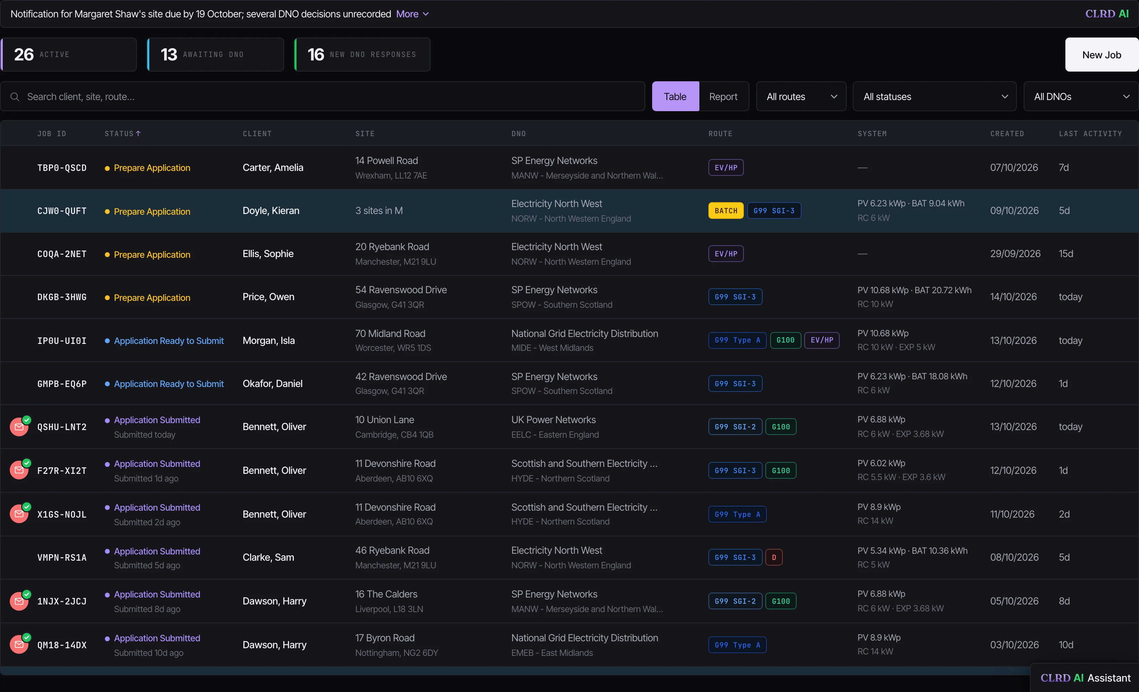Click site 17 Byron Road
1139x692 pixels.
coord(385,637)
